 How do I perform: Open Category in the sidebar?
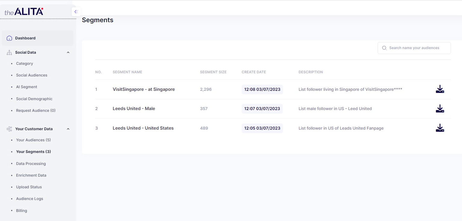pyautogui.click(x=24, y=64)
